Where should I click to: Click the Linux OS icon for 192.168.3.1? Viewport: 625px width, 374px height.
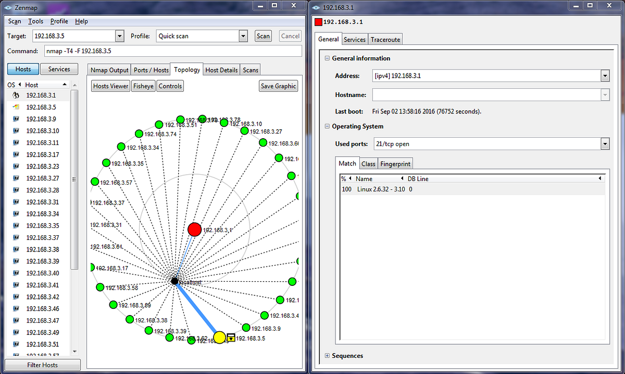[16, 95]
